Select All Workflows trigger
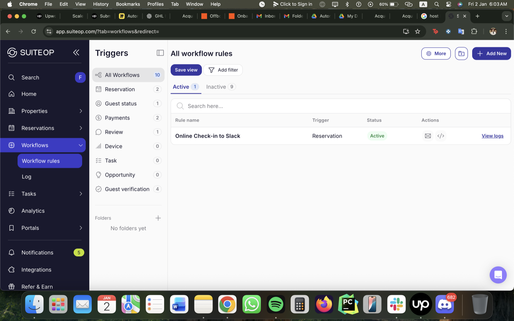This screenshot has width=514, height=321. click(x=128, y=75)
